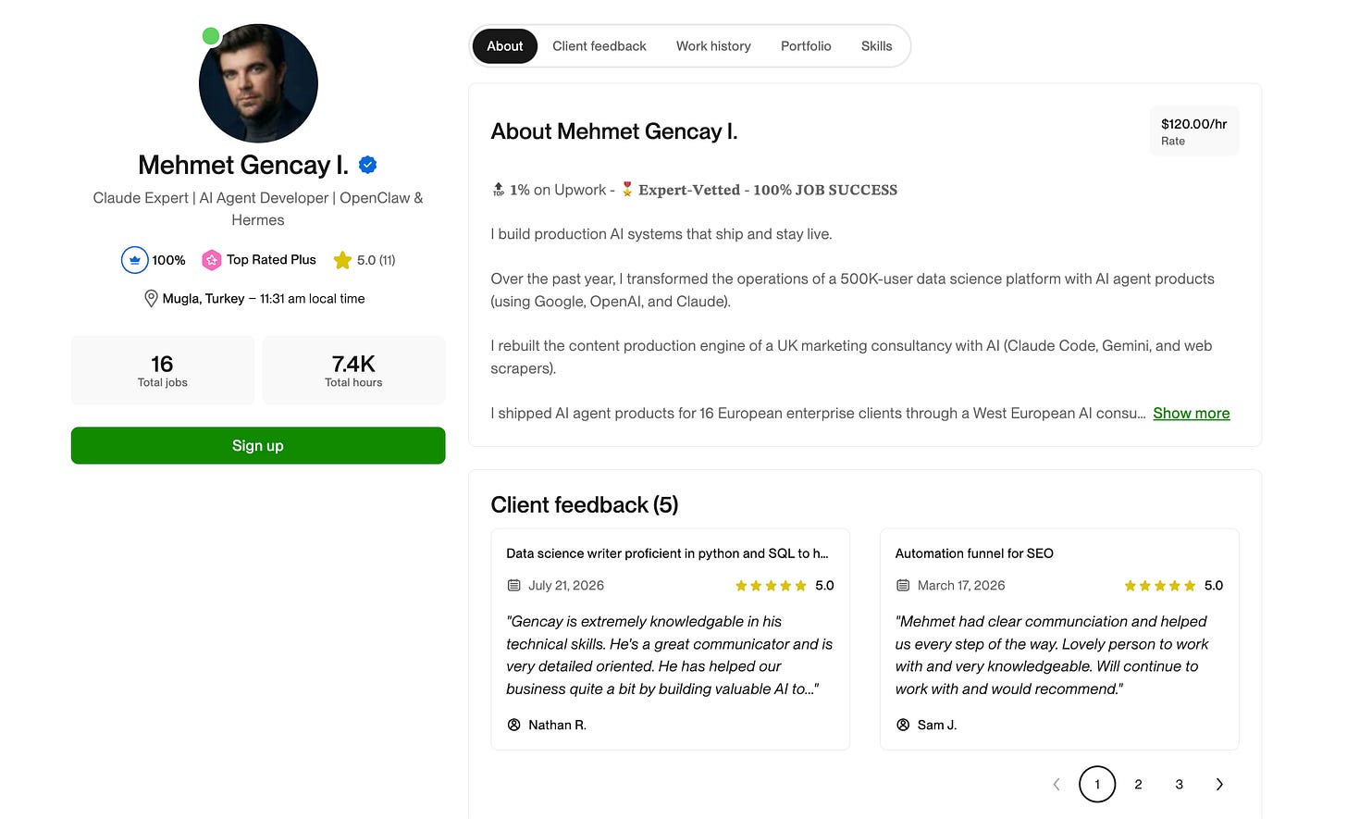Image resolution: width=1347 pixels, height=819 pixels.
Task: Go to previous feedback page arrow
Action: coord(1057,785)
